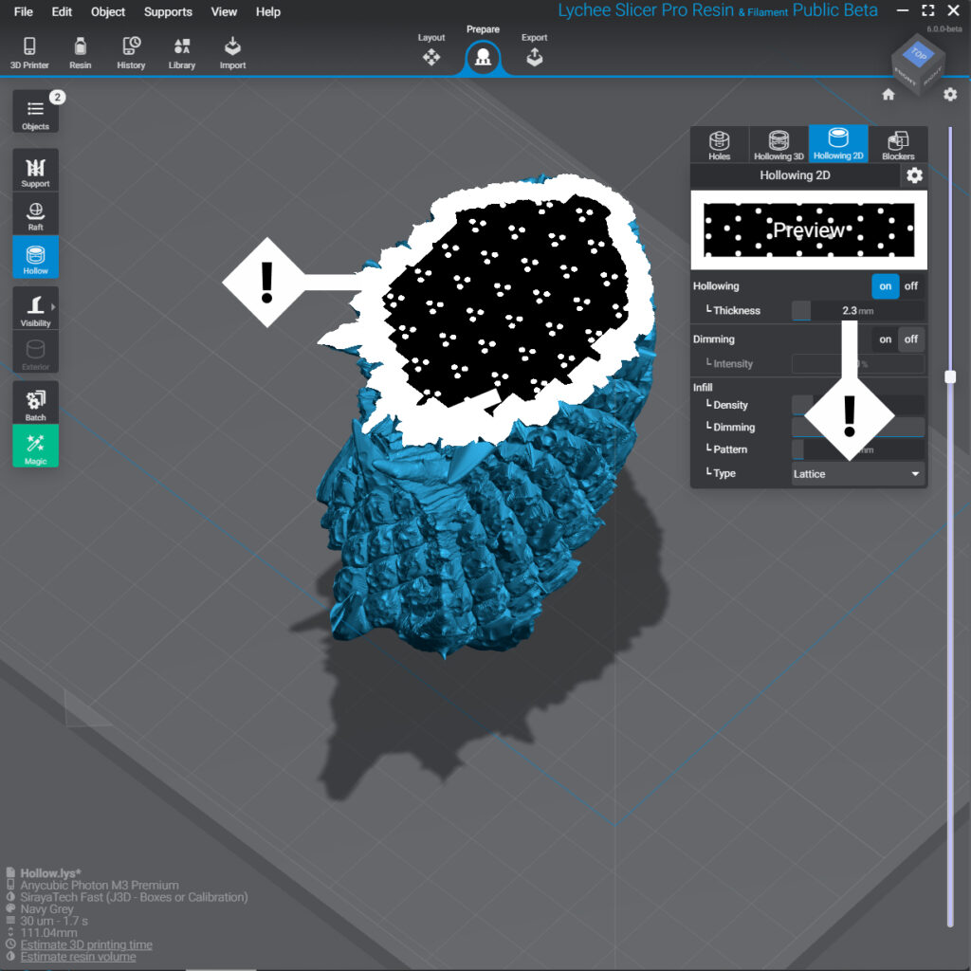The width and height of the screenshot is (971, 971).
Task: Open the Batch tool
Action: point(35,402)
